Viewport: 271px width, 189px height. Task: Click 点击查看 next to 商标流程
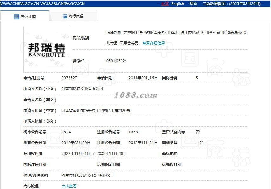pyautogui.click(x=69, y=186)
